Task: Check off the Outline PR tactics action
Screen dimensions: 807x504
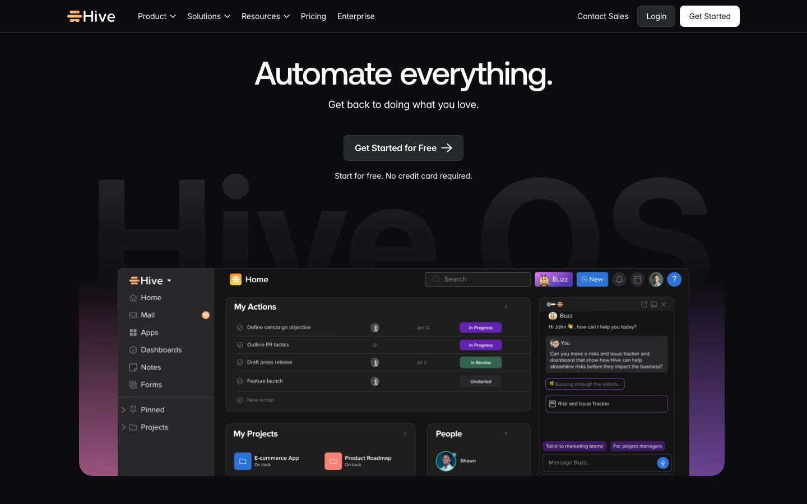Action: tap(240, 345)
